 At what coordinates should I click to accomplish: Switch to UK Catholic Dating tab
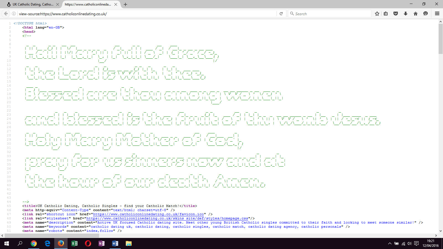(30, 4)
